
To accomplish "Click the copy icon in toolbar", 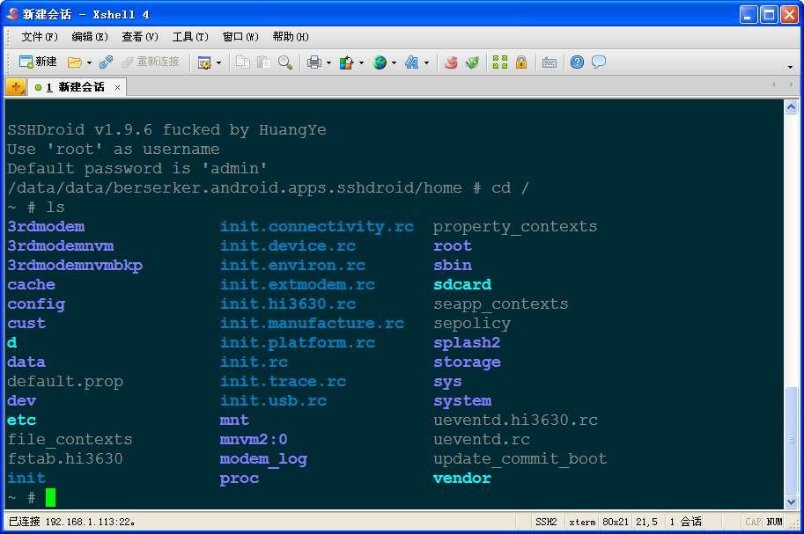I will [242, 62].
